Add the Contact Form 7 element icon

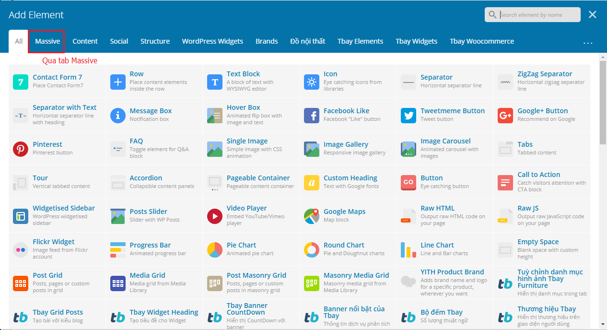(21, 82)
